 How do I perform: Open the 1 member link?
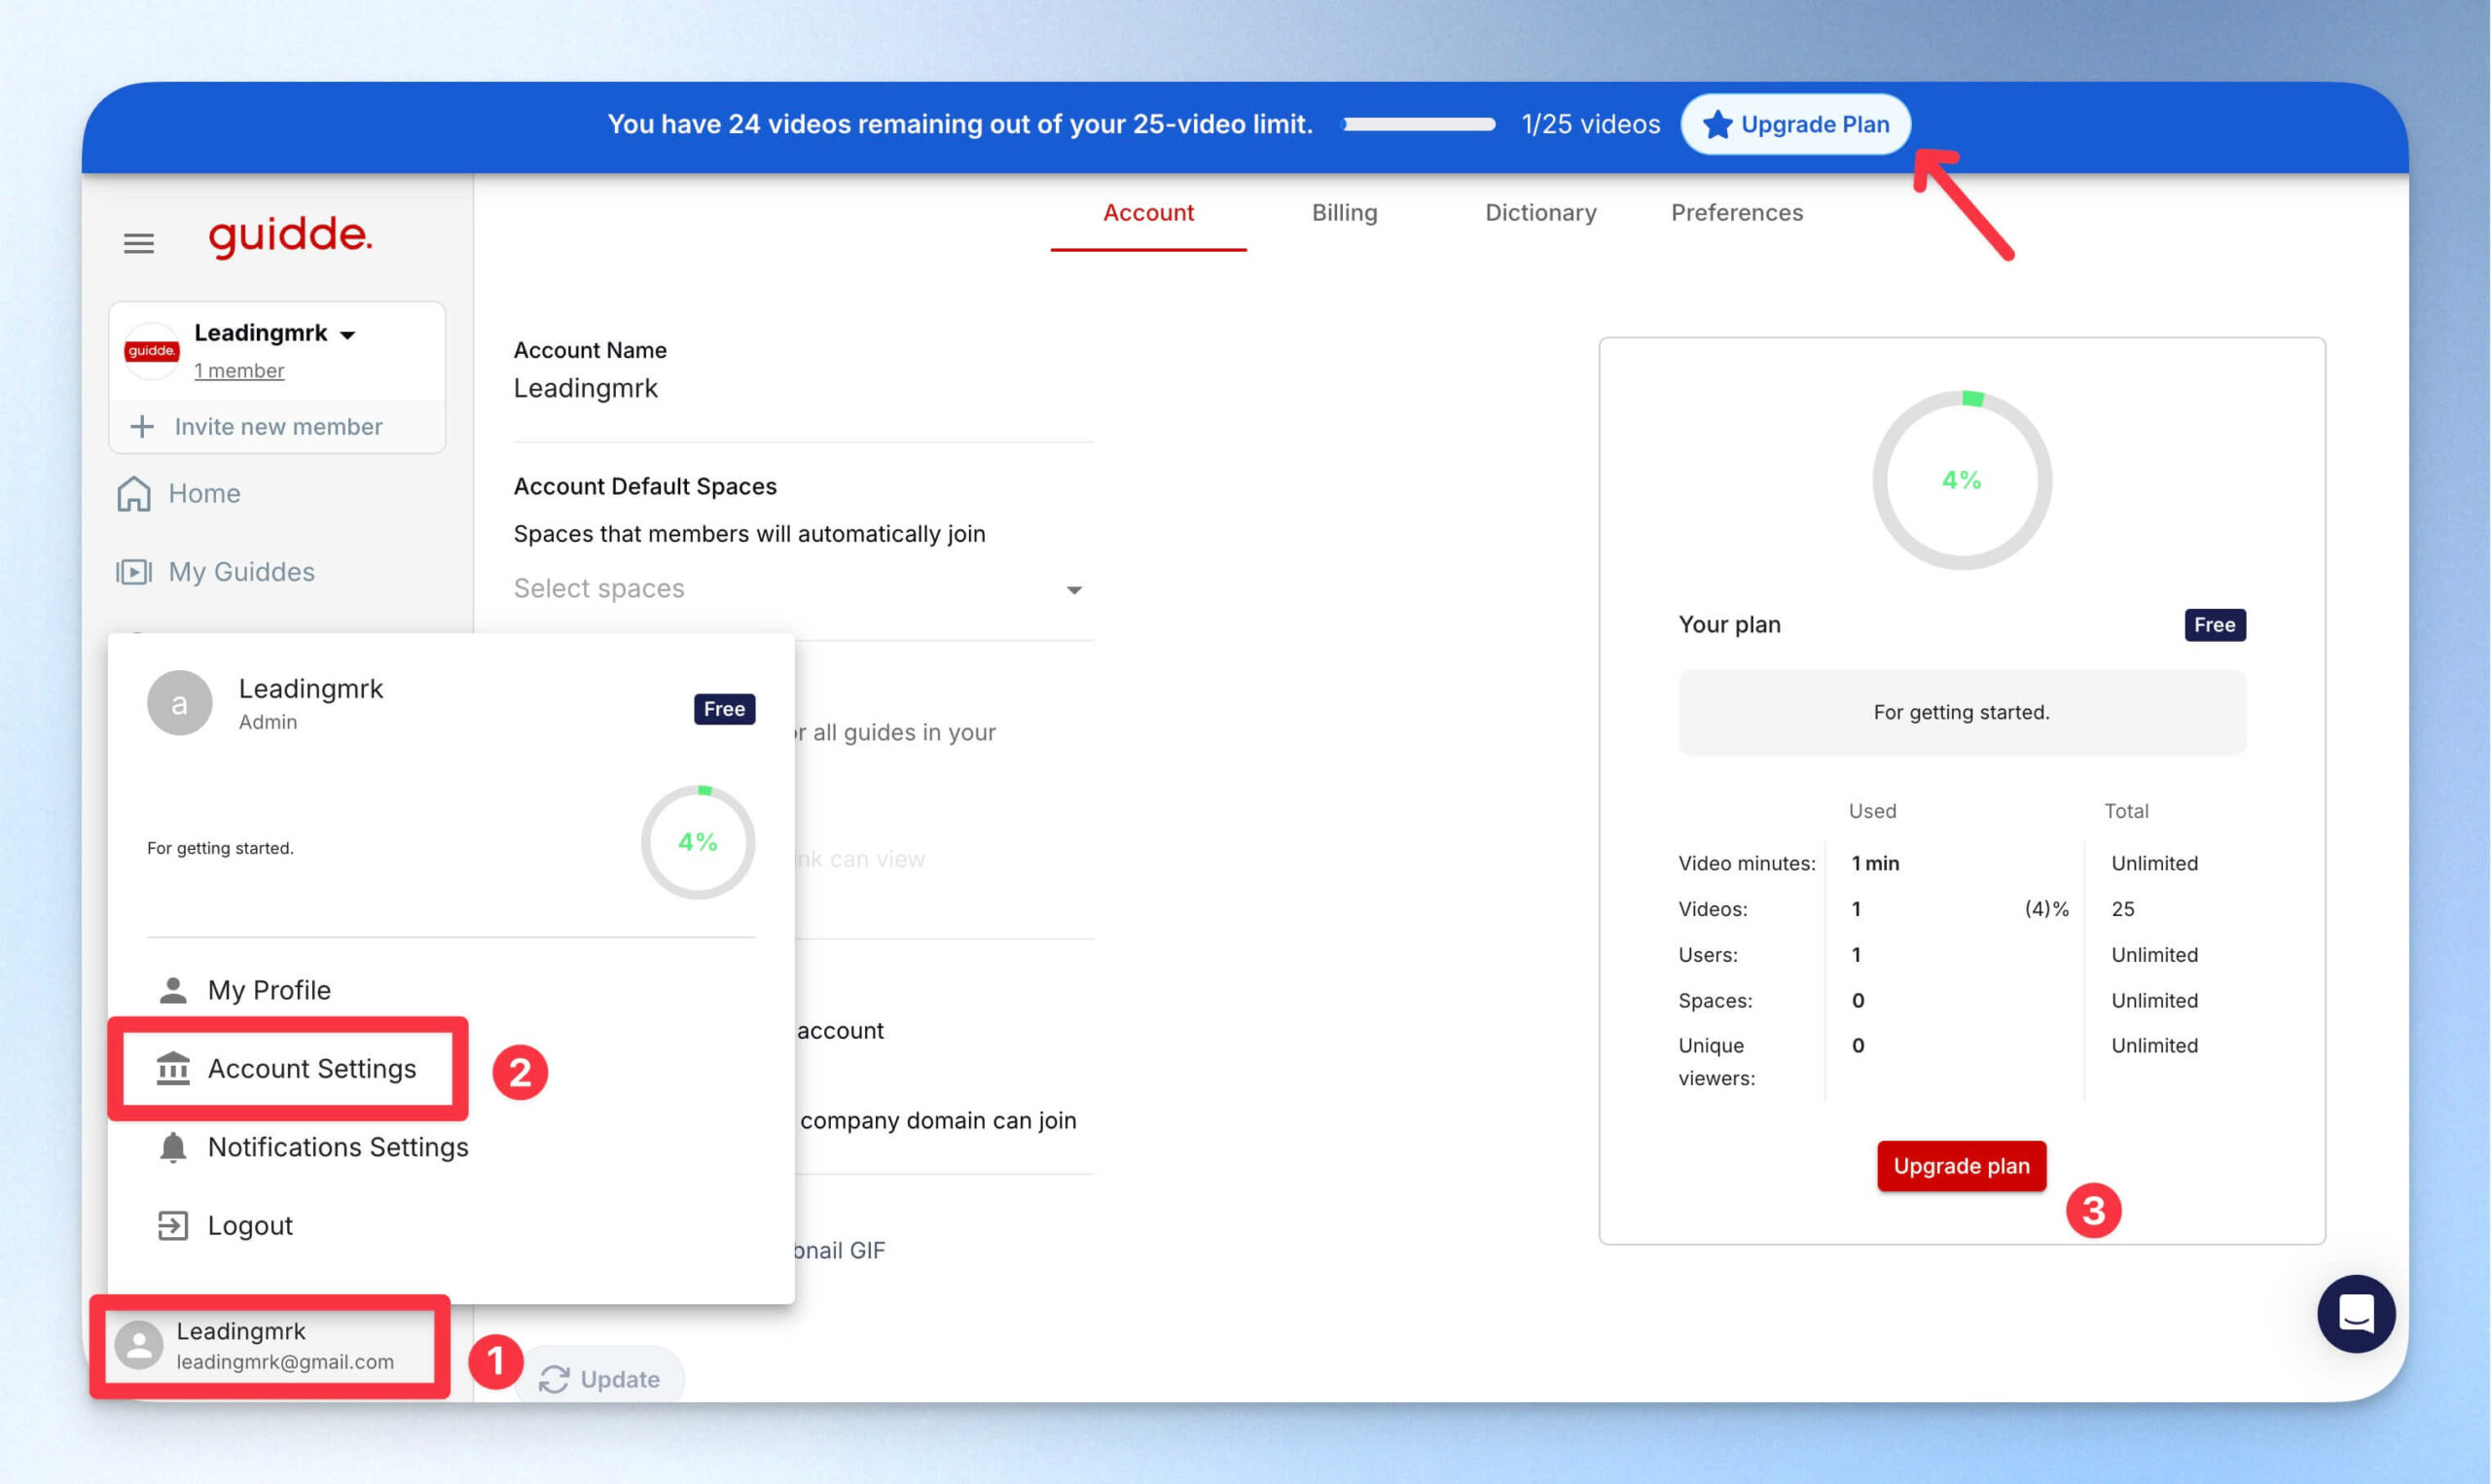click(x=239, y=370)
